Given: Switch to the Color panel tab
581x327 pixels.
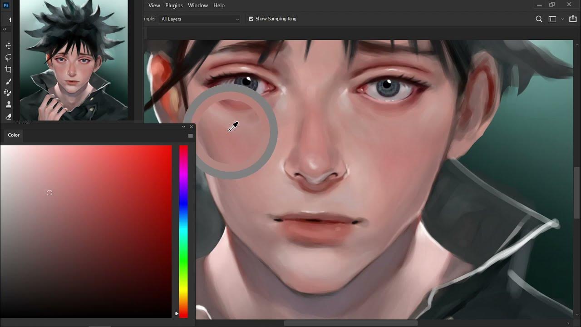Looking at the screenshot, I should pos(14,135).
